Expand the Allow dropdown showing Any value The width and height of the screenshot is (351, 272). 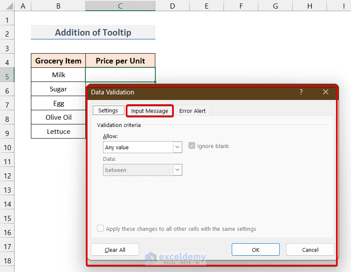coord(178,147)
